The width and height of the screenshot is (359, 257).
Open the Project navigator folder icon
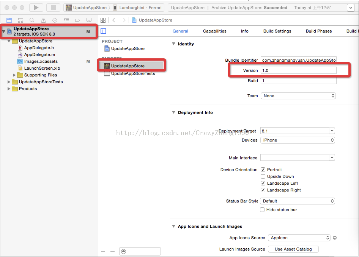9,20
